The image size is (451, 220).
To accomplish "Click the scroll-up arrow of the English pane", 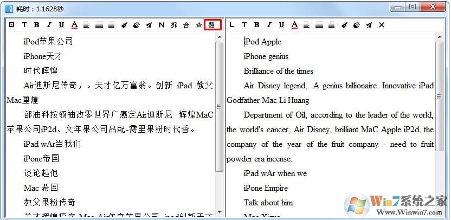I will (x=439, y=37).
